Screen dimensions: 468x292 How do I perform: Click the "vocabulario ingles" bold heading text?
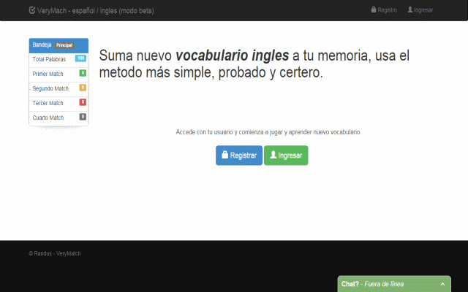click(233, 55)
